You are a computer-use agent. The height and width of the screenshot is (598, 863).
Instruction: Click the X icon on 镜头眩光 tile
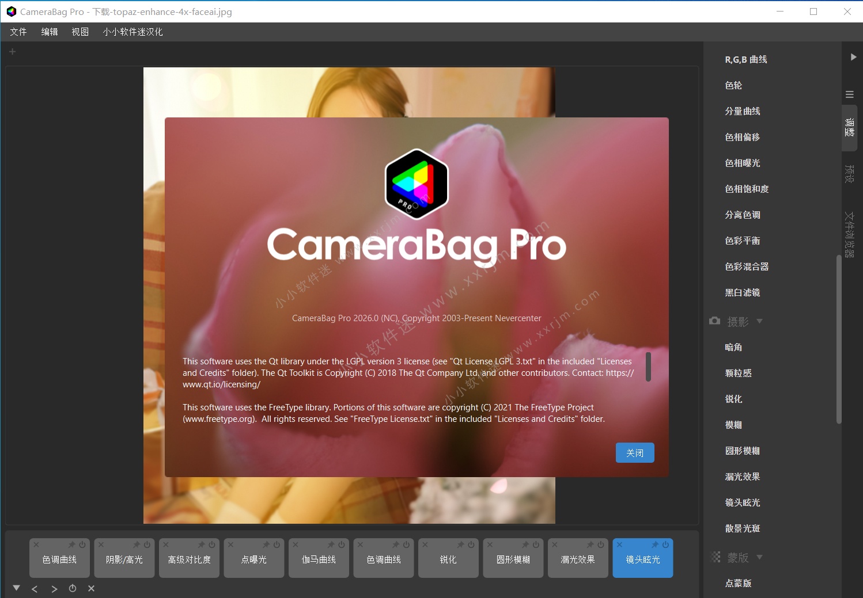(x=619, y=544)
